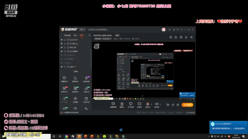Viewport: 248px width, 139px height.
Task: Open the help link in the title bar
Action: pyautogui.click(x=98, y=30)
